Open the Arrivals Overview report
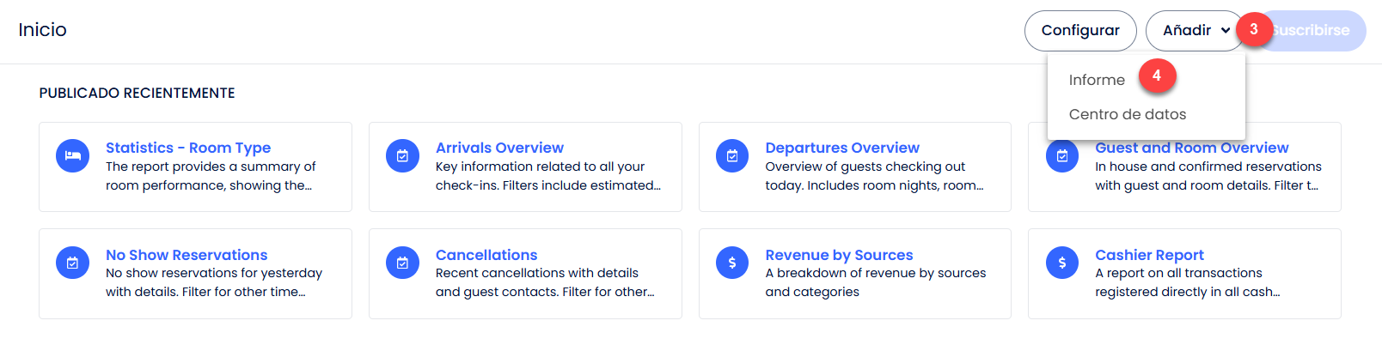This screenshot has height=345, width=1382. pos(499,148)
